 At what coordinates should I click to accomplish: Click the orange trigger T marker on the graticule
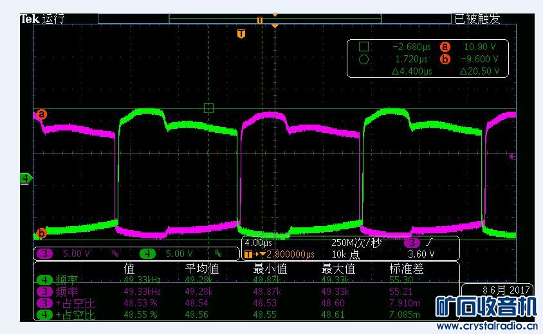[241, 33]
